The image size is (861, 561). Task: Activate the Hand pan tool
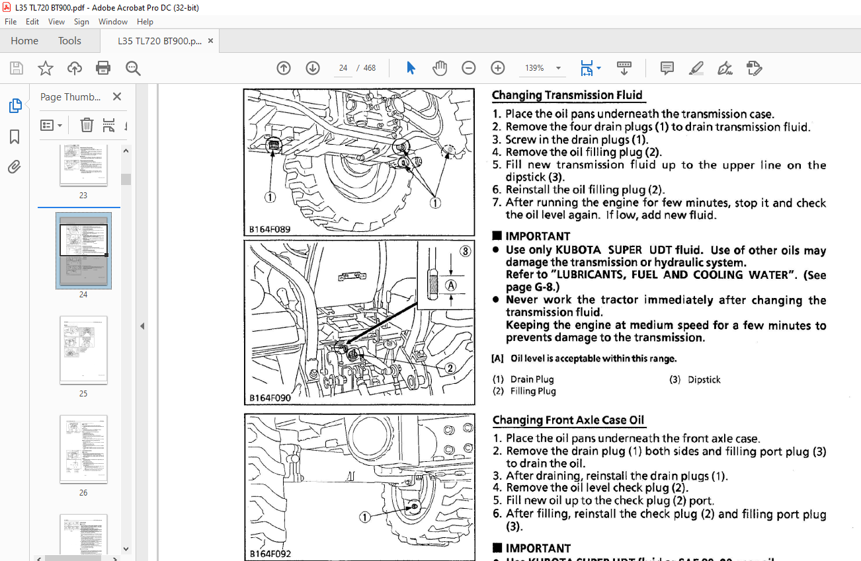click(x=440, y=68)
